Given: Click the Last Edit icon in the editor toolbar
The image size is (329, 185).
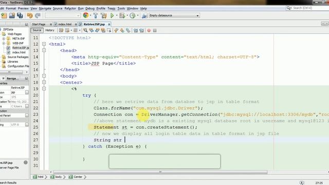Looking at the screenshot, I should [61, 30].
